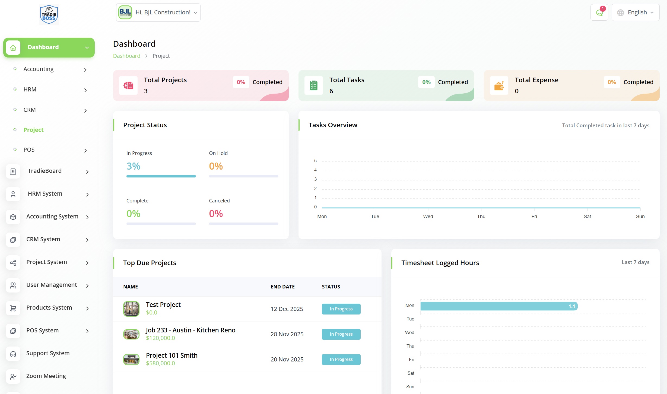Click the HRM System person icon
This screenshot has height=394, width=667.
pos(13,194)
